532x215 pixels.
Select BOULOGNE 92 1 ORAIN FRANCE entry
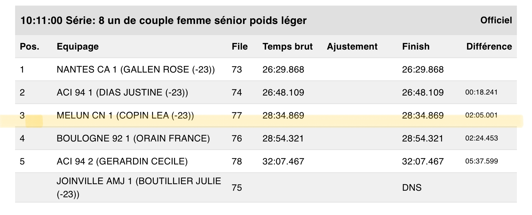(133, 139)
